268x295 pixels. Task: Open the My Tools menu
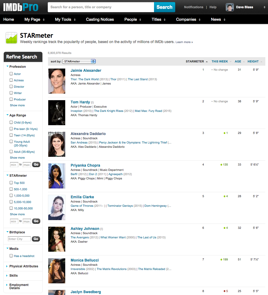[x=65, y=19]
